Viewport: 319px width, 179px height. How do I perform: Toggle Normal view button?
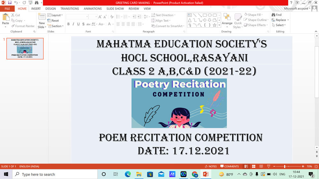tap(246, 166)
